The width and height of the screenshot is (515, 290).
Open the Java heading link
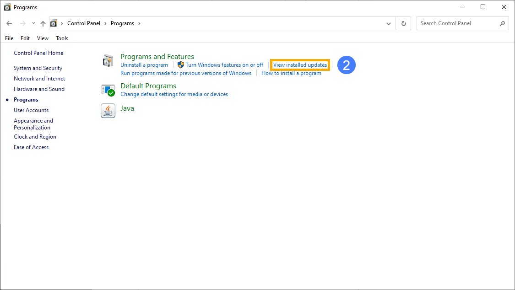click(127, 108)
